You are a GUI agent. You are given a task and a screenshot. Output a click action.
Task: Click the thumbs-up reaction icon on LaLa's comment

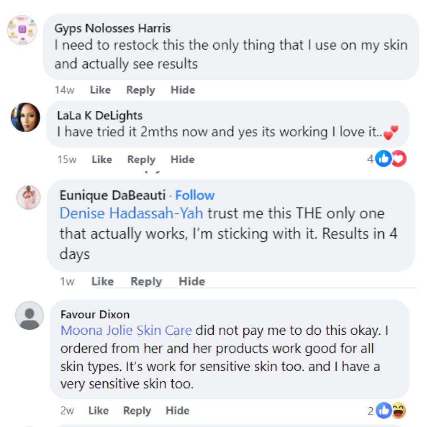click(383, 159)
